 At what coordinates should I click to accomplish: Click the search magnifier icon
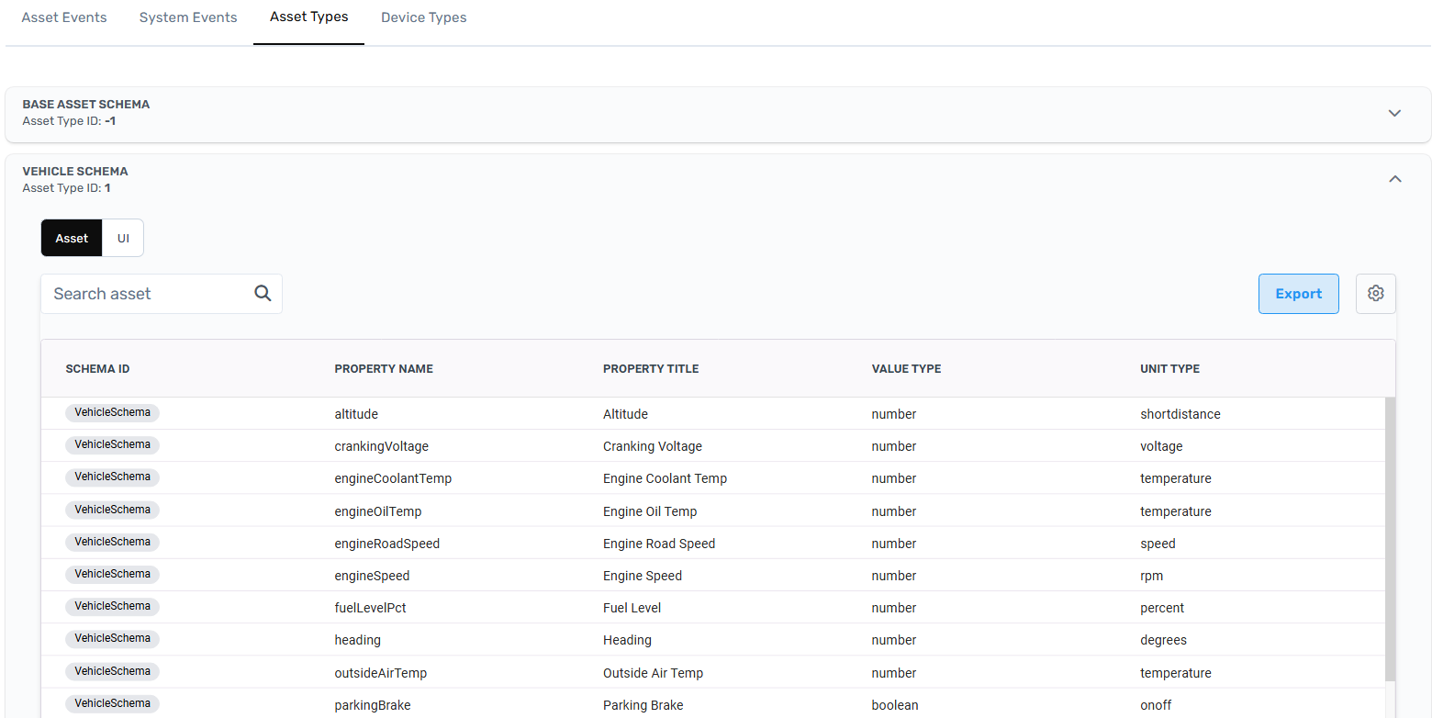263,294
